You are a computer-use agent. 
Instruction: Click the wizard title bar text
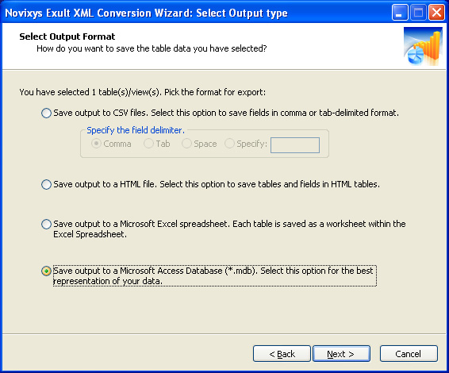146,13
